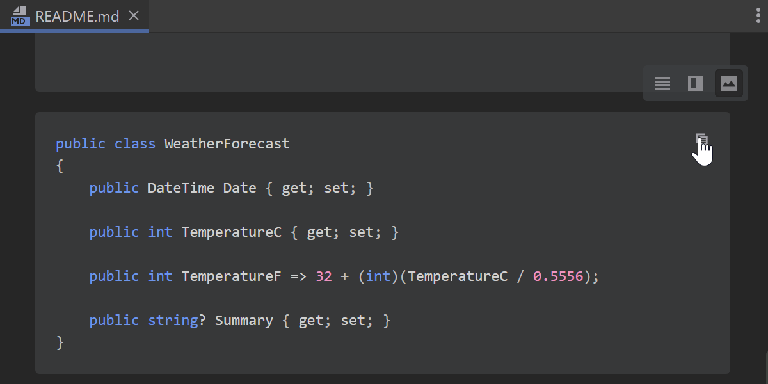This screenshot has width=768, height=384.
Task: Click the number 32 in the expression
Action: coord(324,276)
